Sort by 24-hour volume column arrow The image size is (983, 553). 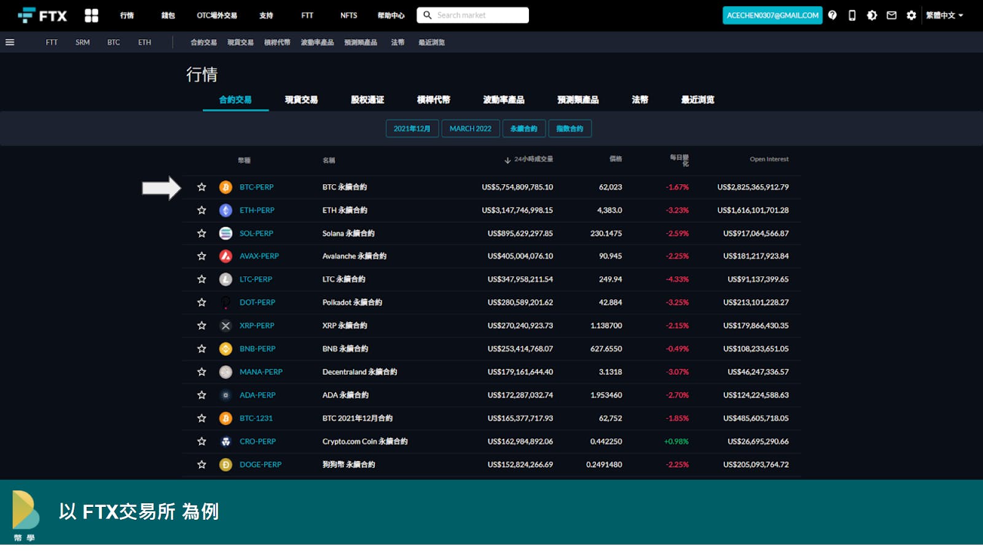[507, 160]
